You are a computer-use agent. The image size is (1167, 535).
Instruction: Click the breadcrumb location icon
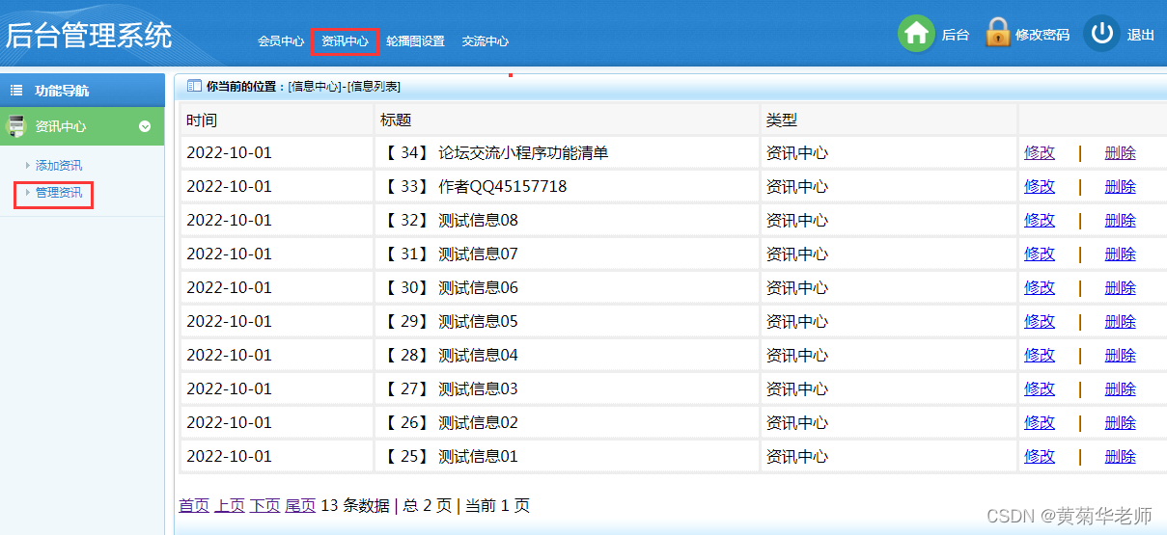pos(194,86)
